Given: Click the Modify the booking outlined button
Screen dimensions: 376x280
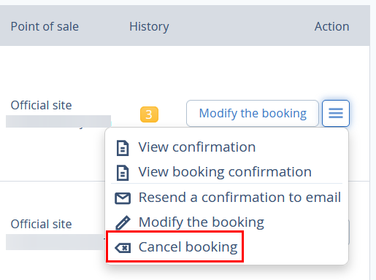Looking at the screenshot, I should click(253, 113).
